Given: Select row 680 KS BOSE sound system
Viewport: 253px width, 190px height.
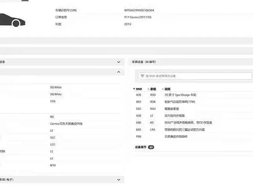Looking at the screenshot, I should 193,122.
